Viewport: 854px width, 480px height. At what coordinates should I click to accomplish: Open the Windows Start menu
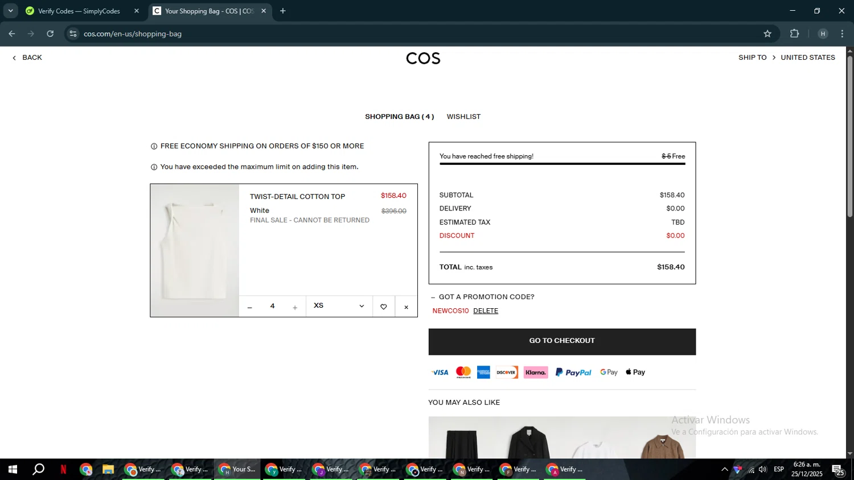pos(13,469)
